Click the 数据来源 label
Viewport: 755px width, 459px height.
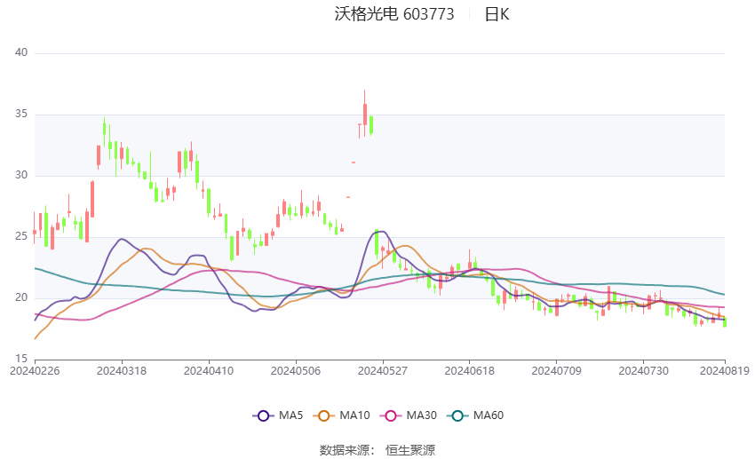[345, 450]
